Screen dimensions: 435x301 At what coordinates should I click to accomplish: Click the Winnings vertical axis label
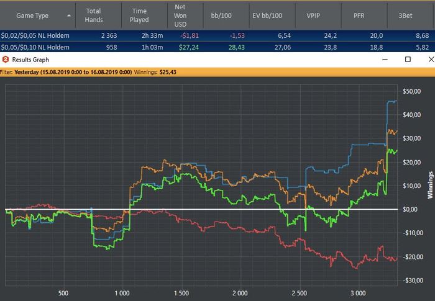(430, 186)
